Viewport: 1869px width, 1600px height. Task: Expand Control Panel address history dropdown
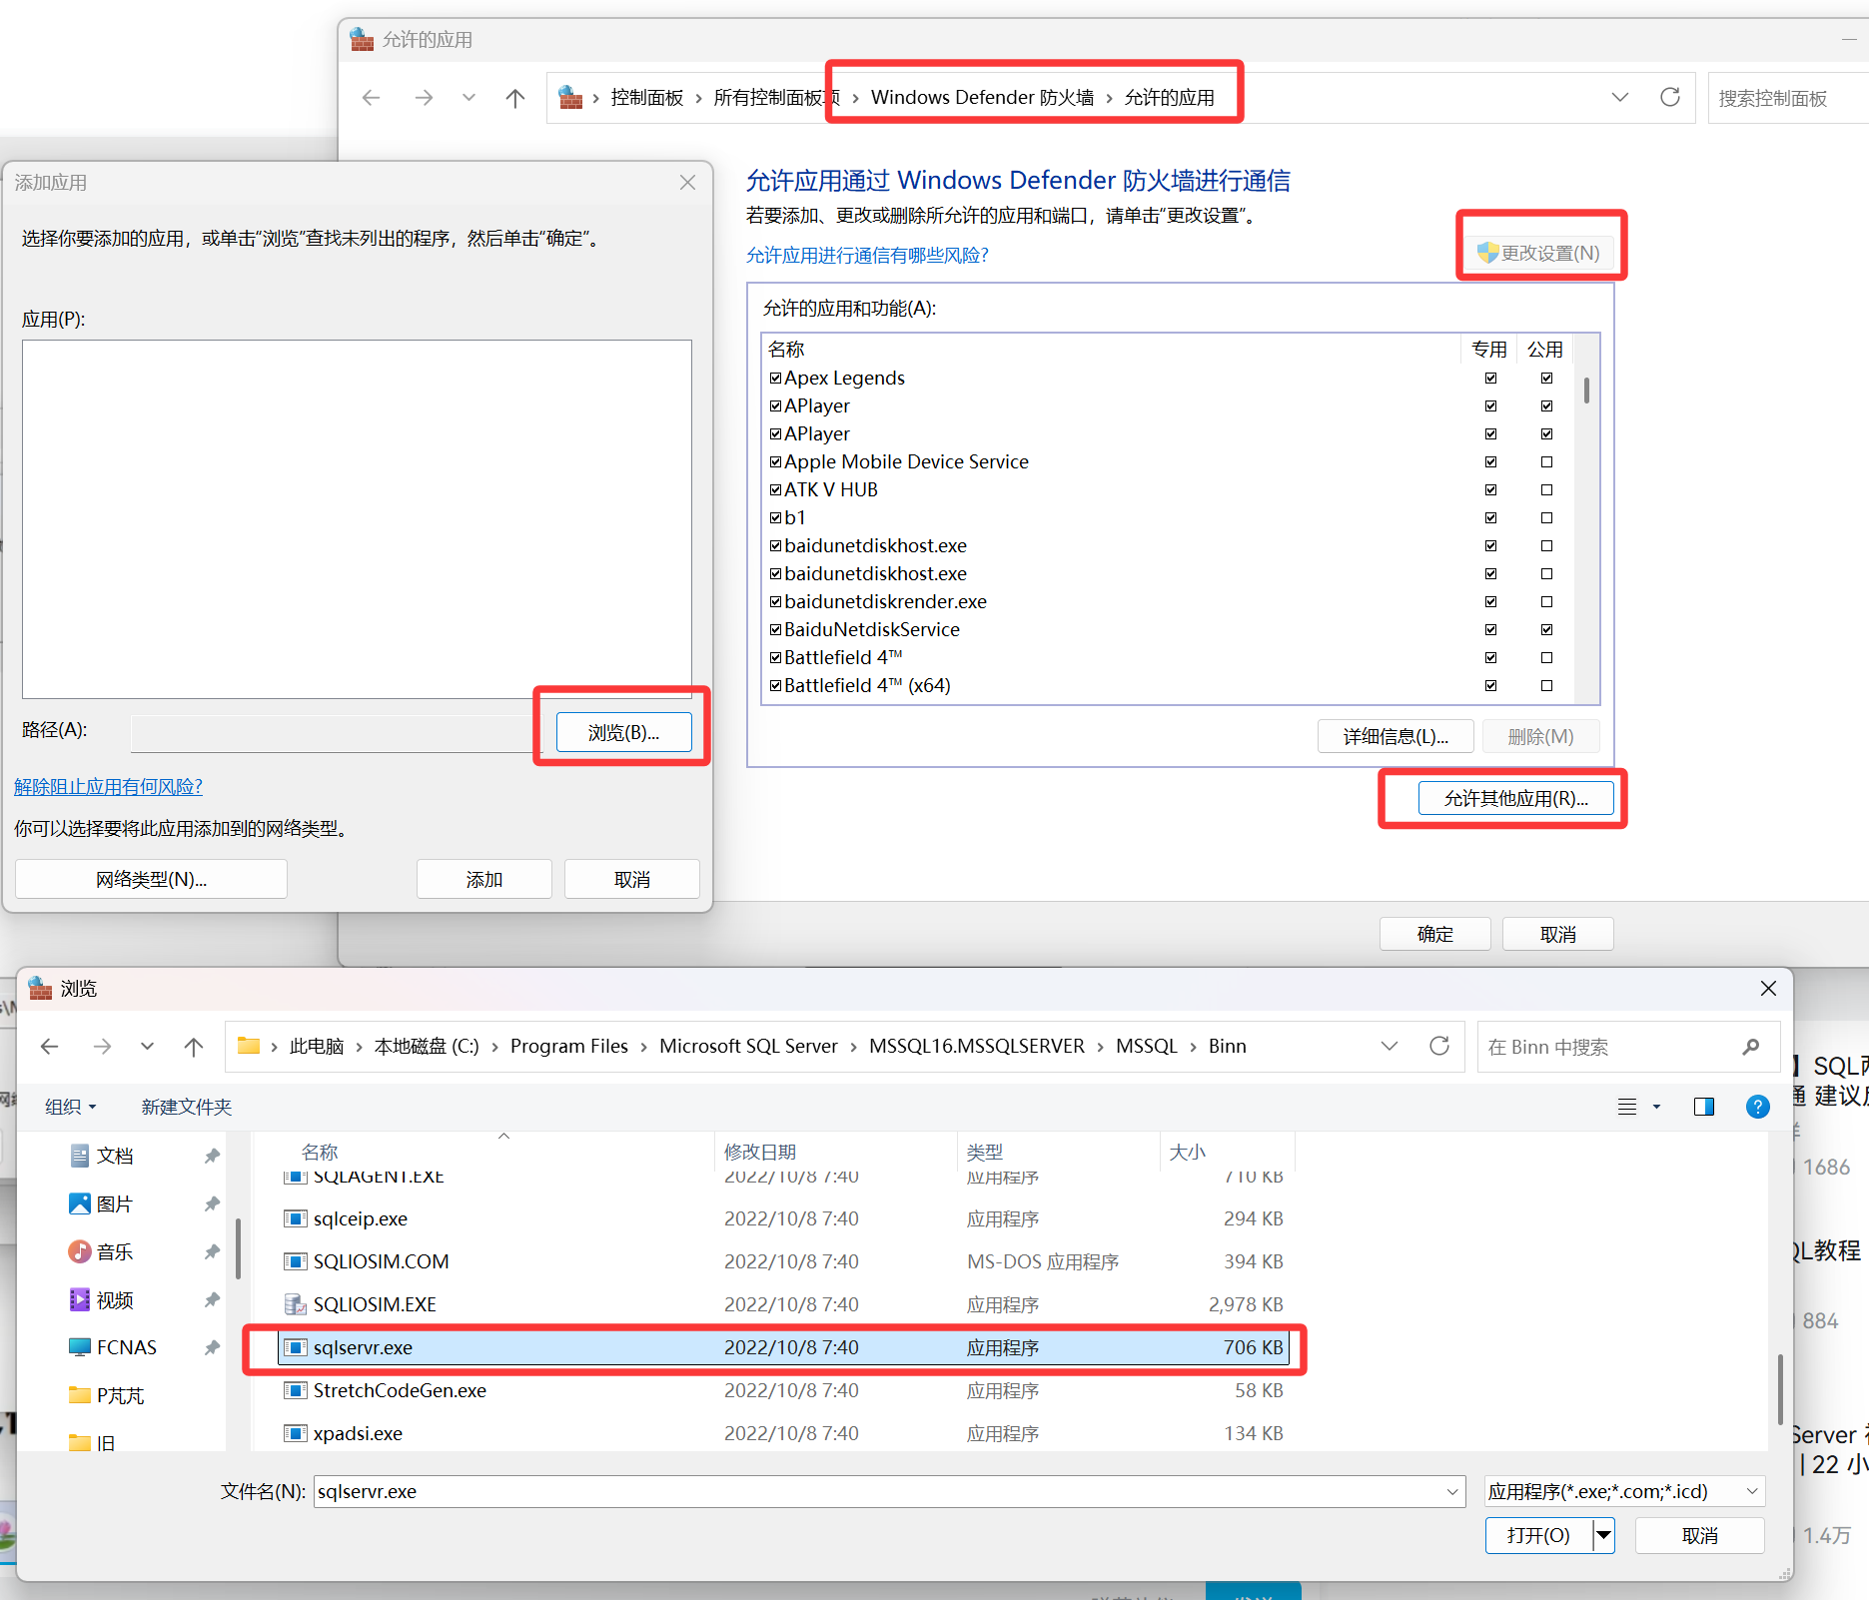[1620, 97]
